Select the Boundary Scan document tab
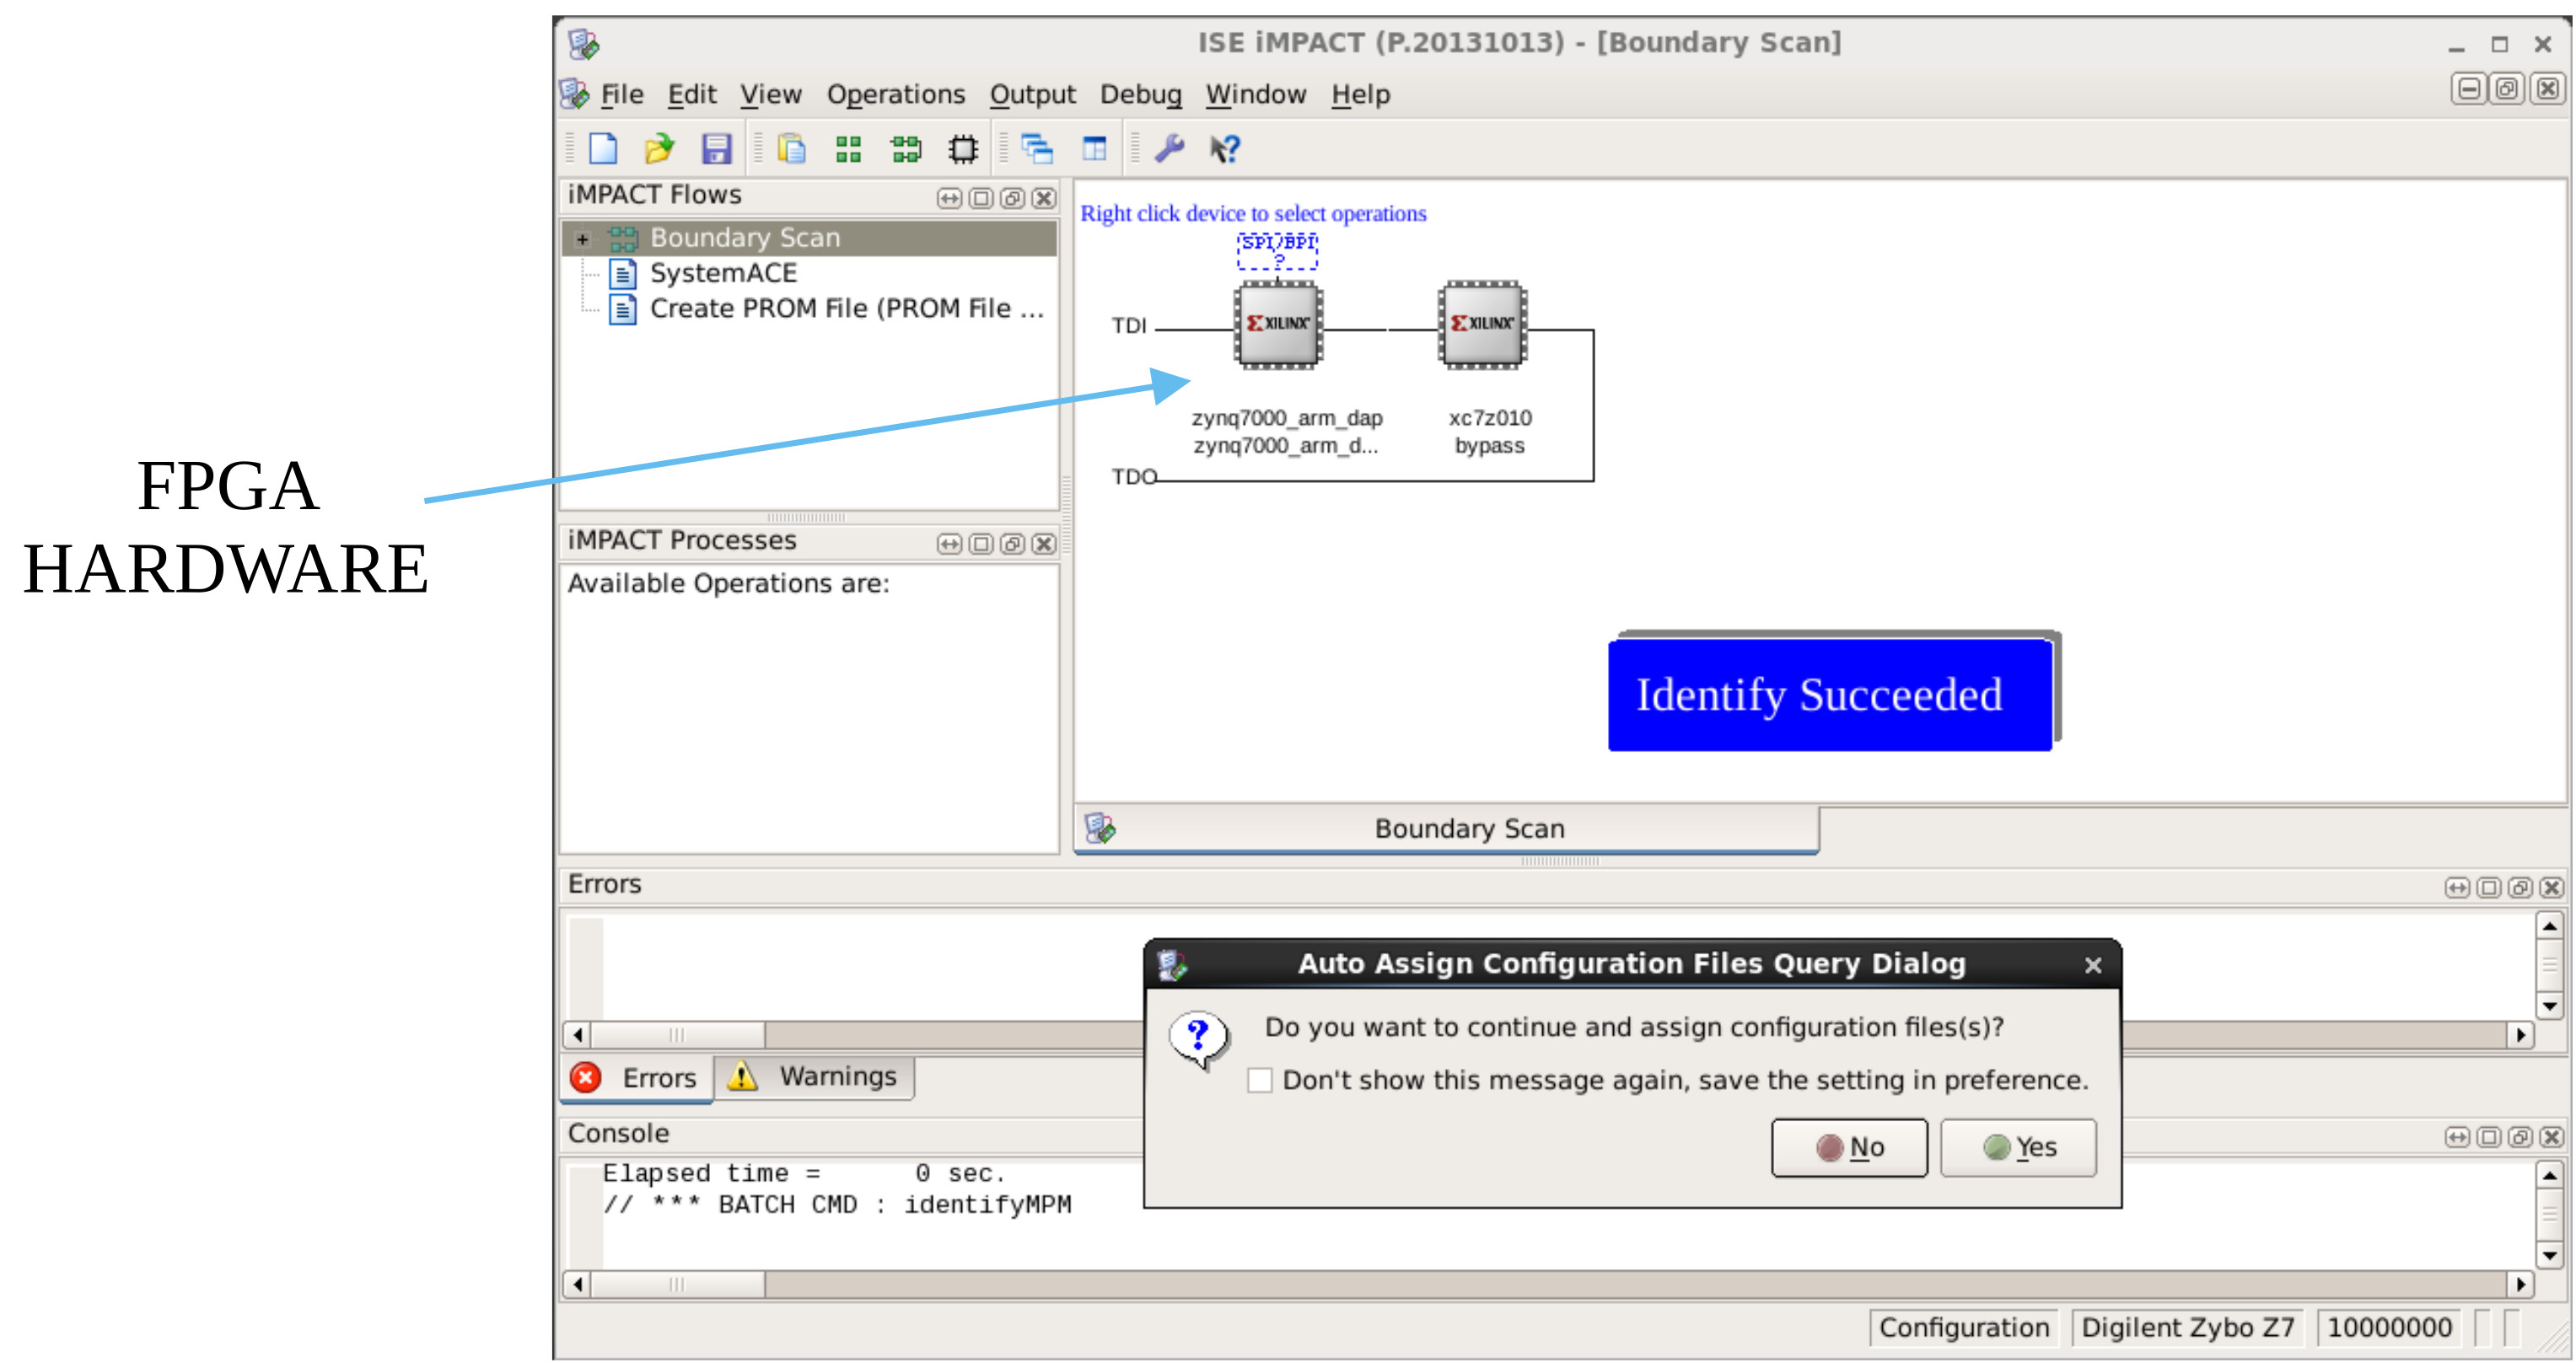The image size is (2576, 1363). click(1446, 829)
